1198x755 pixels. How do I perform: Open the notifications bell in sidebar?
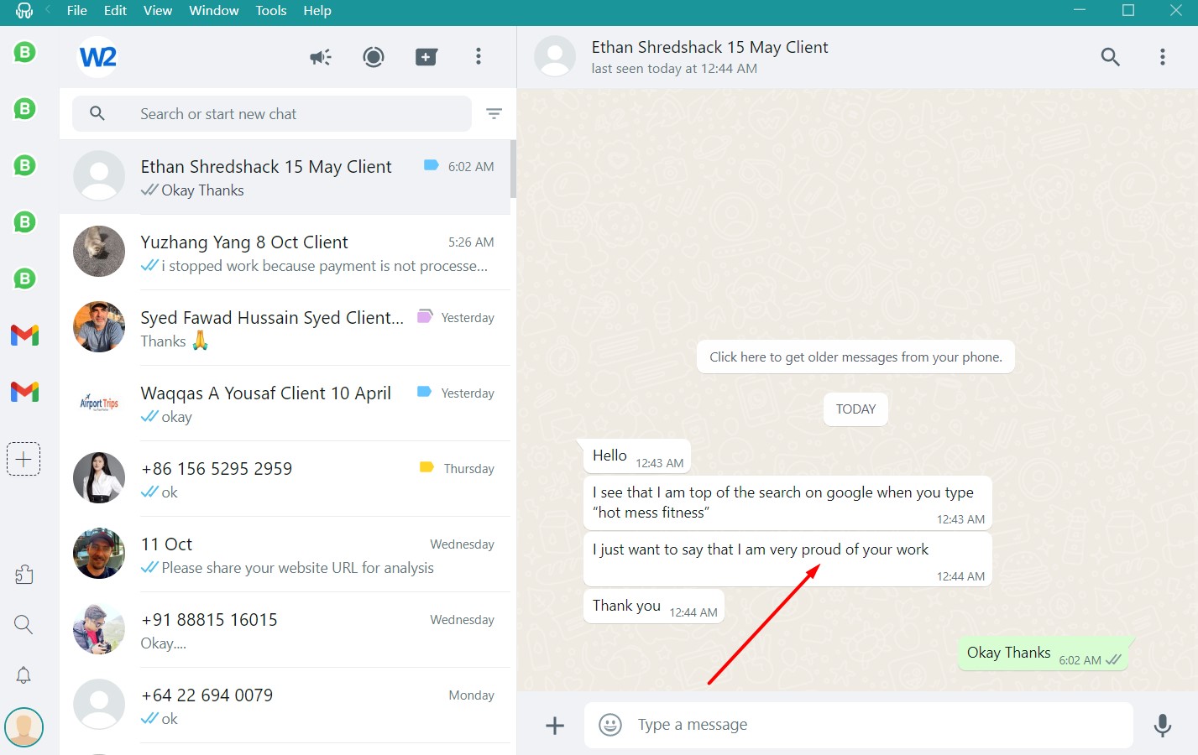point(24,675)
